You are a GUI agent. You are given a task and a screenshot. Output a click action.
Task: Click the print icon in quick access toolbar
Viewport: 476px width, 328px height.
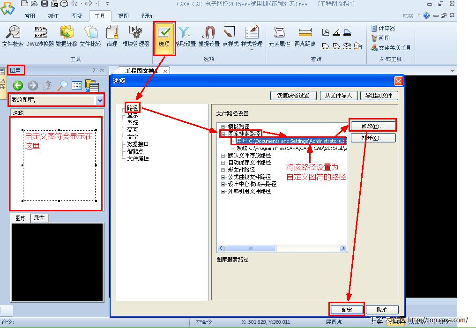64,4
